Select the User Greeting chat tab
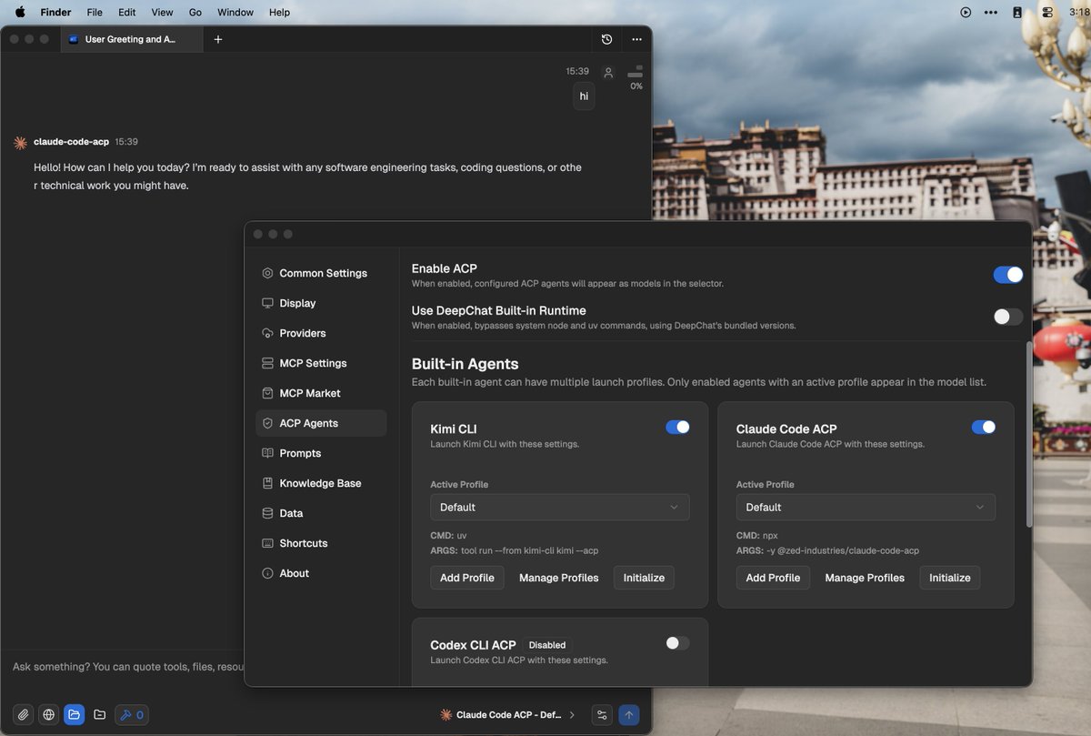The width and height of the screenshot is (1091, 736). (130, 39)
